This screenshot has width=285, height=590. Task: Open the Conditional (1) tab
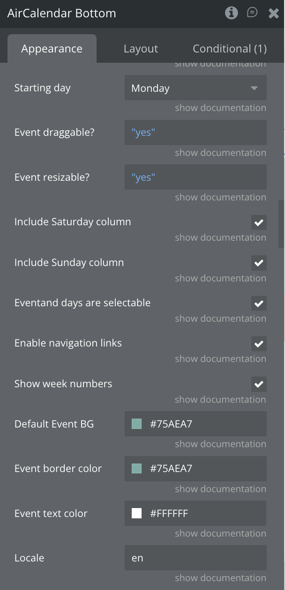pos(230,49)
